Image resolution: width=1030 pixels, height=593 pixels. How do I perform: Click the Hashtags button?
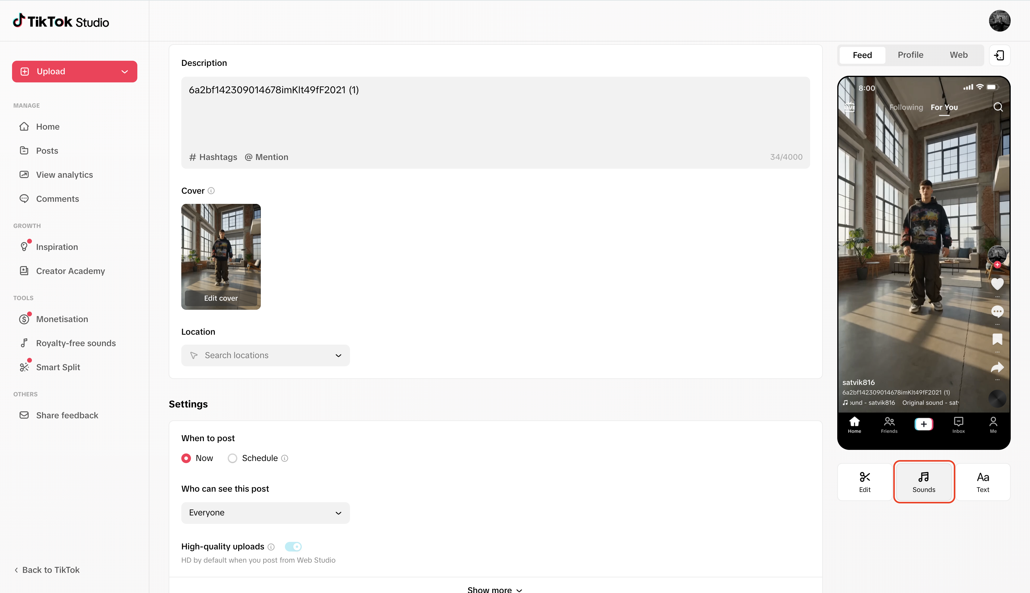pos(213,157)
